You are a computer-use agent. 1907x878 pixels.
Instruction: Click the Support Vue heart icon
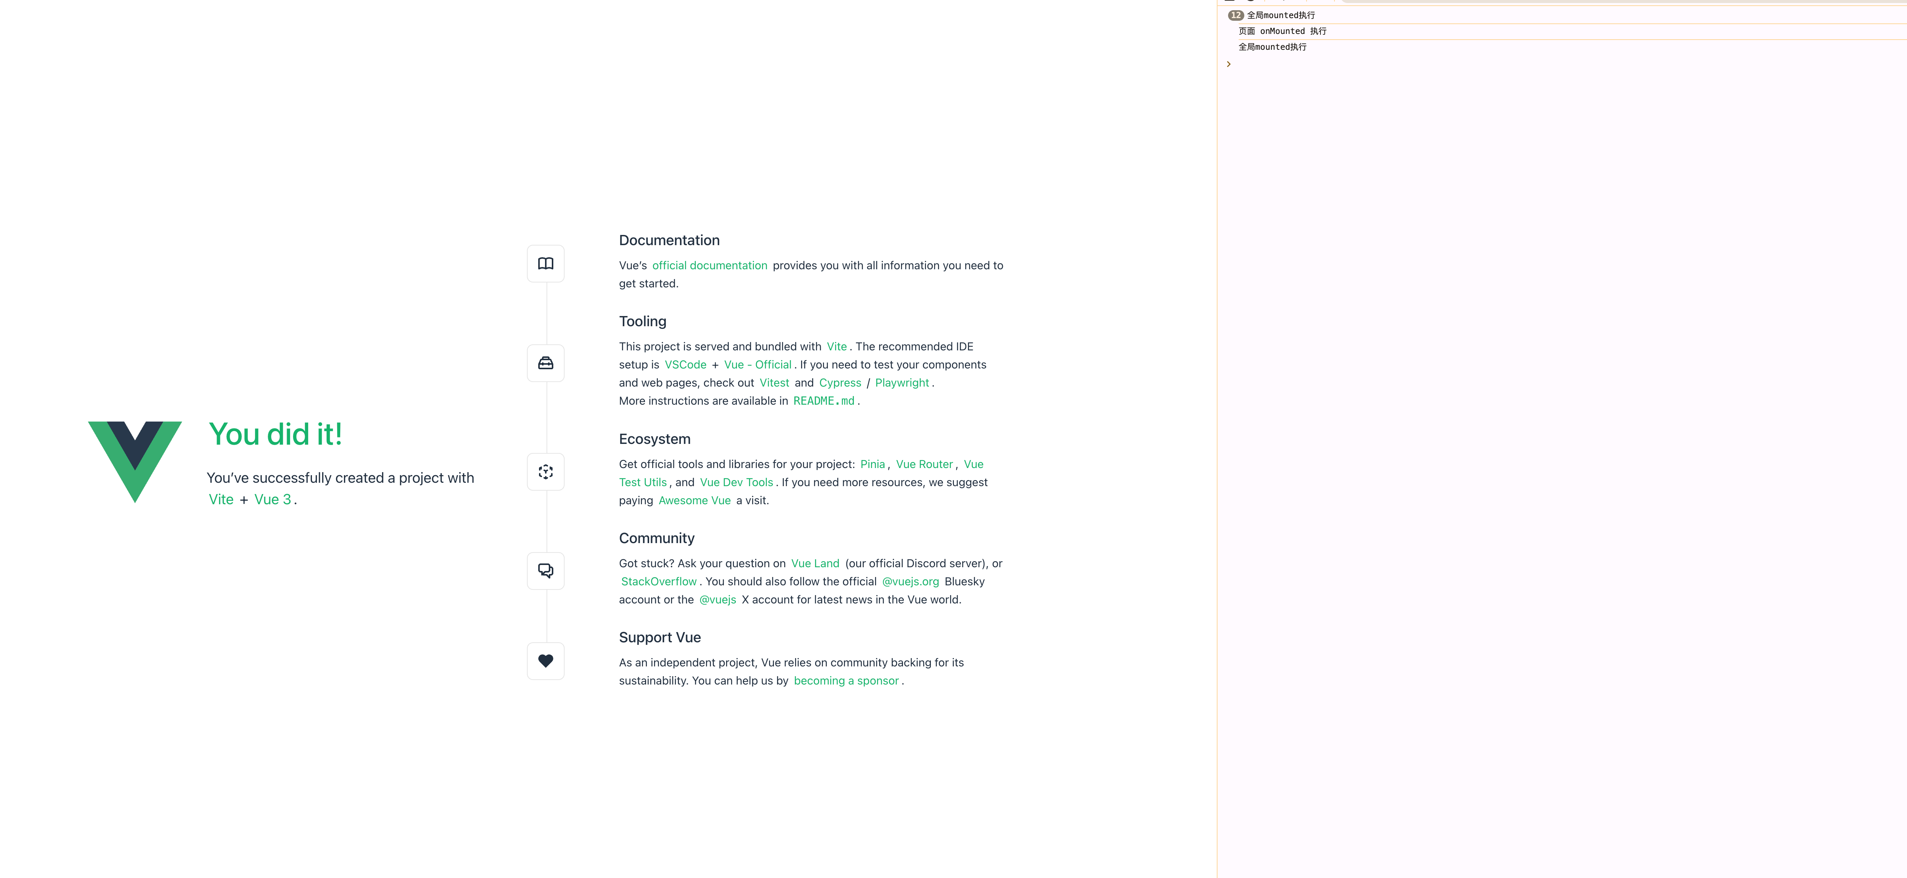click(546, 661)
